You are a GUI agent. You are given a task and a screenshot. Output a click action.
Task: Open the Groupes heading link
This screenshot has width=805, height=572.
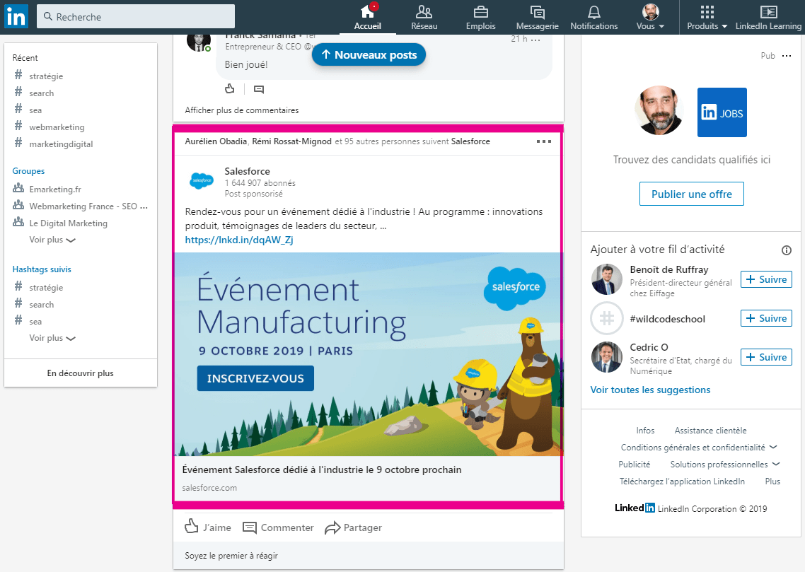[28, 171]
